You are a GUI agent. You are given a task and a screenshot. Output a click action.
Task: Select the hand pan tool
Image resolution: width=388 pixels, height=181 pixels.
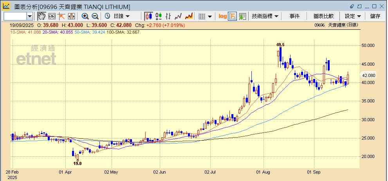[x=42, y=16]
